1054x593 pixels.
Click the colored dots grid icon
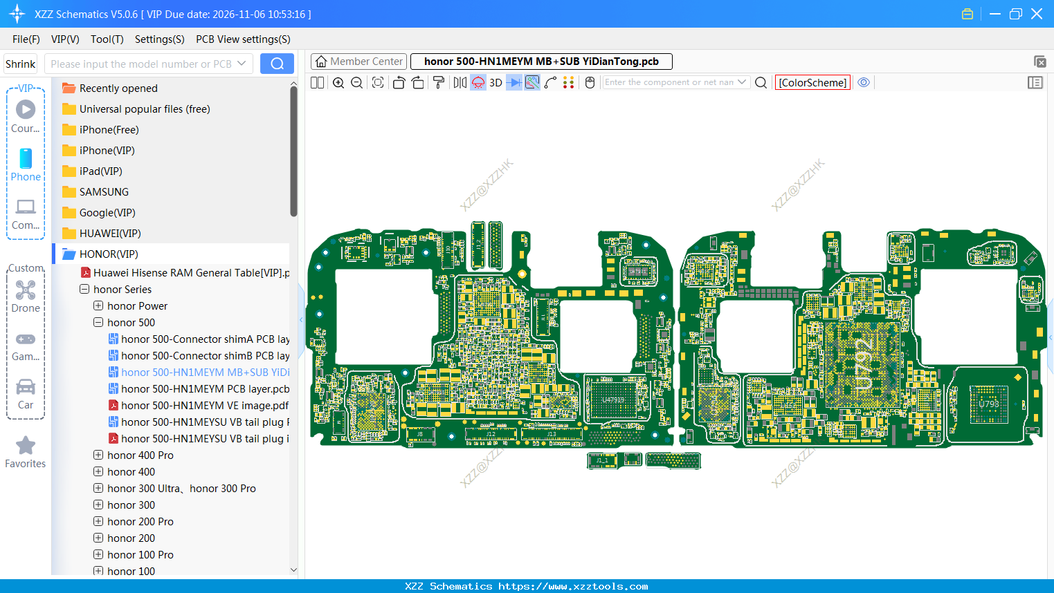pyautogui.click(x=569, y=83)
